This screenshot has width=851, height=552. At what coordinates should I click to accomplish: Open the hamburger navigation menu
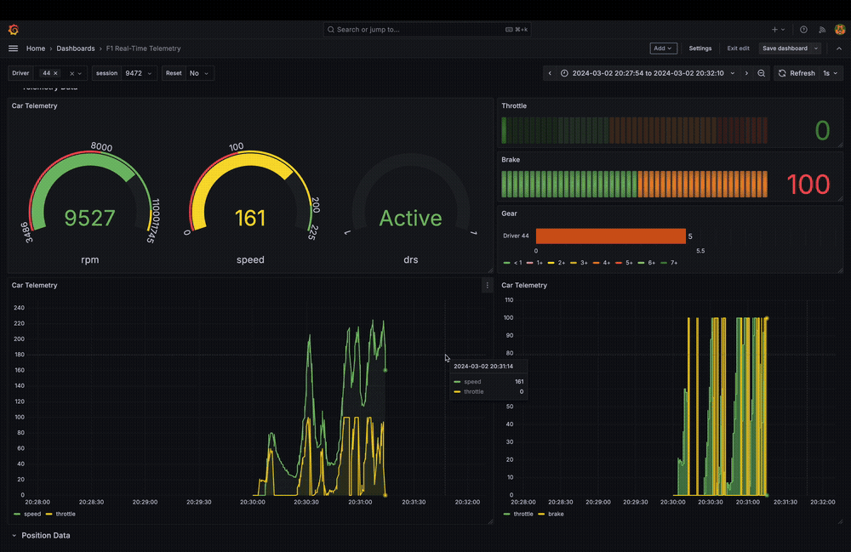(13, 48)
